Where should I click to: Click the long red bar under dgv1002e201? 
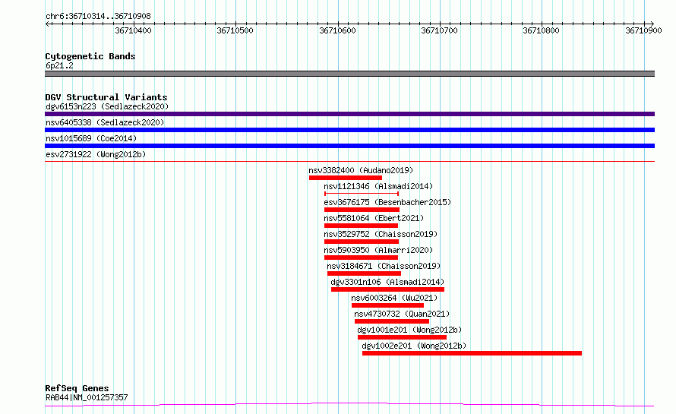pyautogui.click(x=472, y=353)
